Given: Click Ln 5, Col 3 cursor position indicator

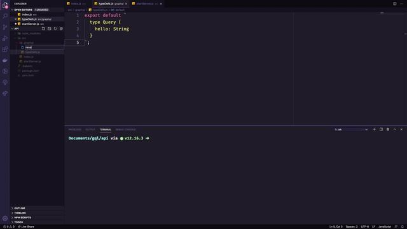Looking at the screenshot, I should pyautogui.click(x=336, y=226).
